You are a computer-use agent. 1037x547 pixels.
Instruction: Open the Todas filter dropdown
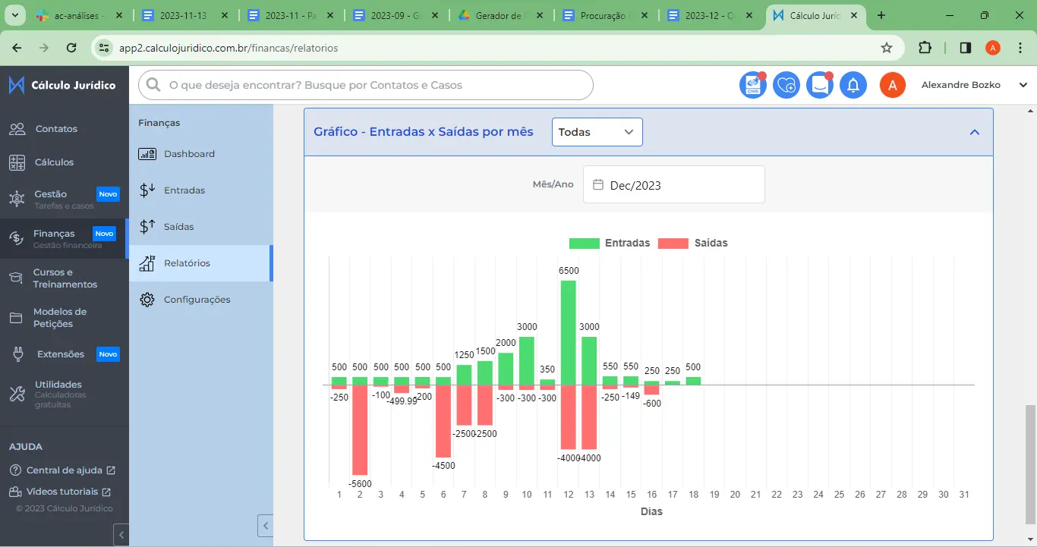pos(597,132)
